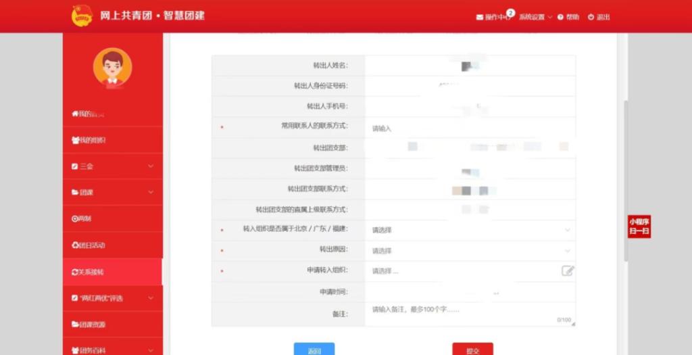Click the 常用联系人的联系方式 input field
692x355 pixels.
click(x=470, y=128)
